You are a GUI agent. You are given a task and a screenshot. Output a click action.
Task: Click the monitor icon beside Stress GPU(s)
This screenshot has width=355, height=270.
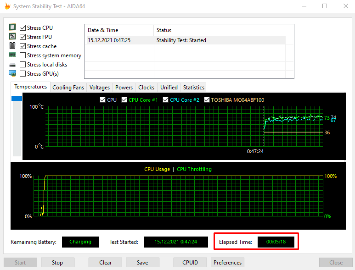[12, 73]
